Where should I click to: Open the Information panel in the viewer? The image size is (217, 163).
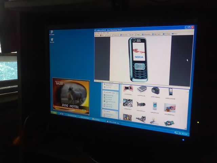point(146,34)
